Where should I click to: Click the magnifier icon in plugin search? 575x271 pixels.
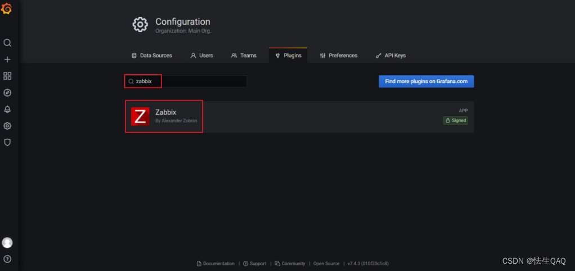[x=131, y=82]
